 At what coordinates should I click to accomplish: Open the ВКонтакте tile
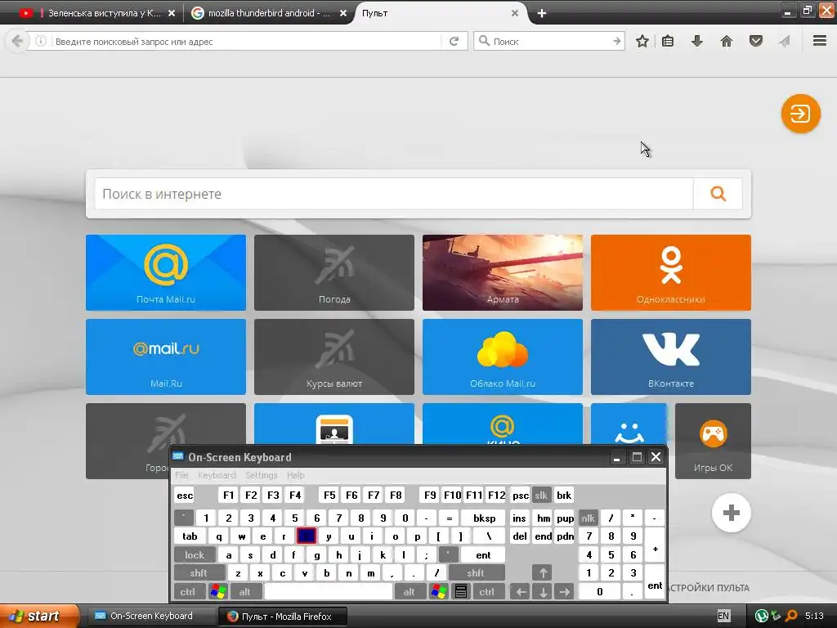(x=671, y=357)
